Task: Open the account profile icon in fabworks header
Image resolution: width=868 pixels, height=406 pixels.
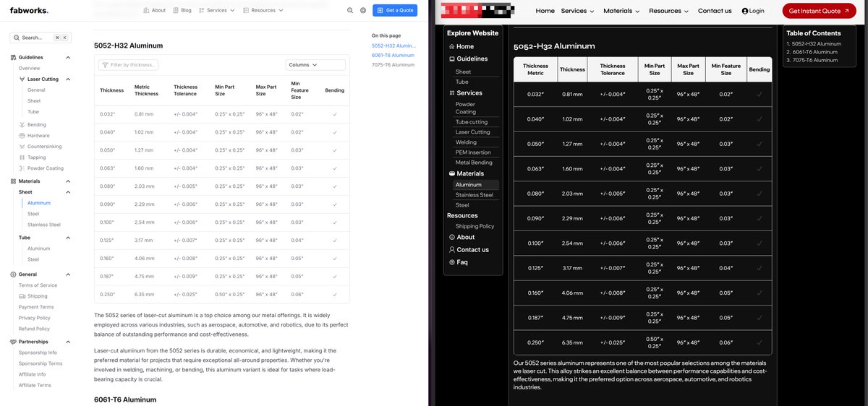Action: point(363,10)
